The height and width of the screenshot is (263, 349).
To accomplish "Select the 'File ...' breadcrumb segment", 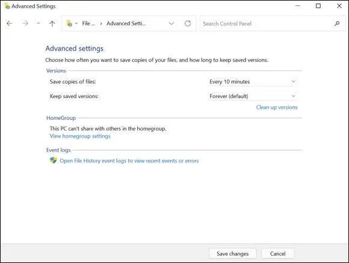I will 88,23.
